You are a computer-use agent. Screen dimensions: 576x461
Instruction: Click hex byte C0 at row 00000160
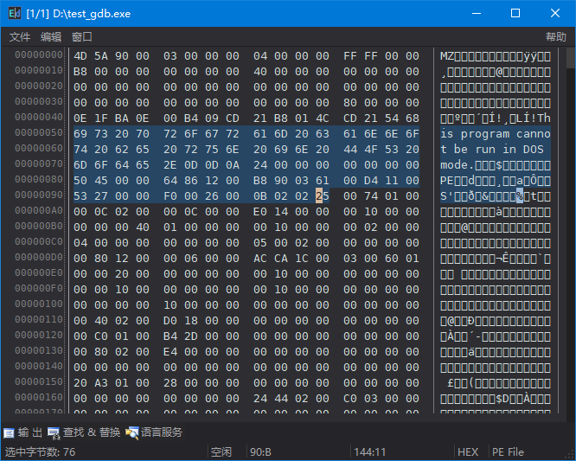point(350,399)
